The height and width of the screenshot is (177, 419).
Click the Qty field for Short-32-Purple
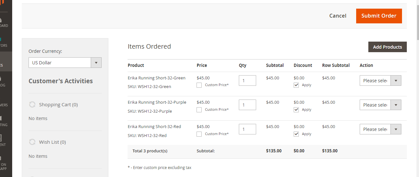pyautogui.click(x=247, y=105)
